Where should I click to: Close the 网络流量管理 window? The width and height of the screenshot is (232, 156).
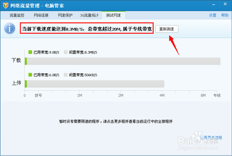225,4
